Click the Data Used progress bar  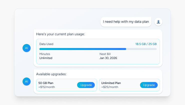[x=98, y=49]
